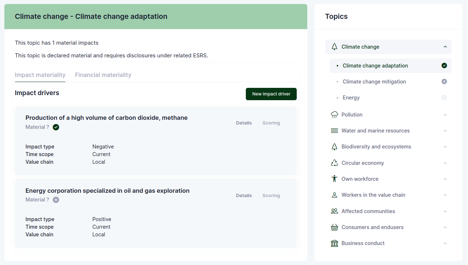Click the Biodiversity and ecosystems tree icon
The image size is (468, 265).
coord(334,147)
